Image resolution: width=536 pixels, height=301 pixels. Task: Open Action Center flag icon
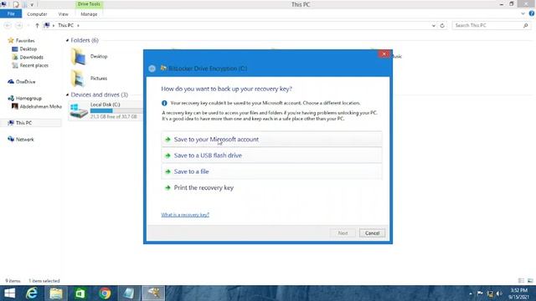click(x=480, y=293)
